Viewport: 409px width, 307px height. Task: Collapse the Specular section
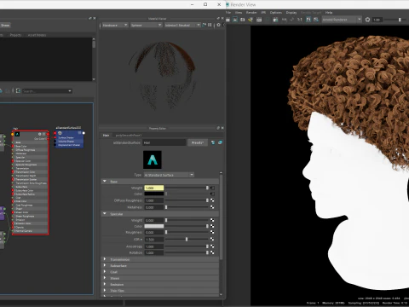105,213
